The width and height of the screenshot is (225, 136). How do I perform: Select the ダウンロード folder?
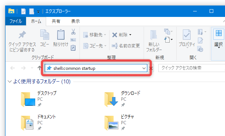coord(122,99)
